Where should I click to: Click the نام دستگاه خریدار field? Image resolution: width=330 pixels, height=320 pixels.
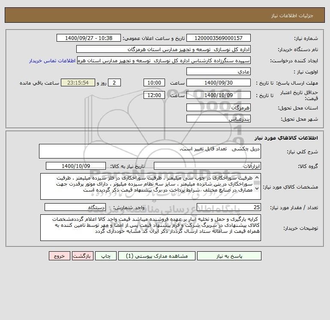[x=163, y=49]
